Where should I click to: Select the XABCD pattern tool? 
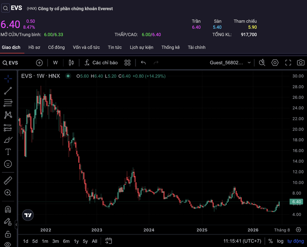(8, 115)
